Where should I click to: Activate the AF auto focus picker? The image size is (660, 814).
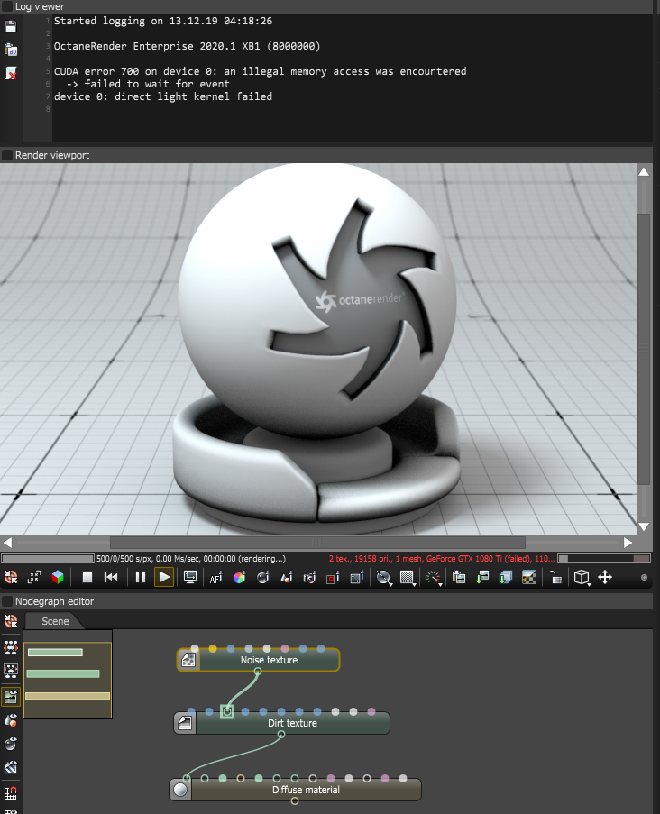pos(215,577)
